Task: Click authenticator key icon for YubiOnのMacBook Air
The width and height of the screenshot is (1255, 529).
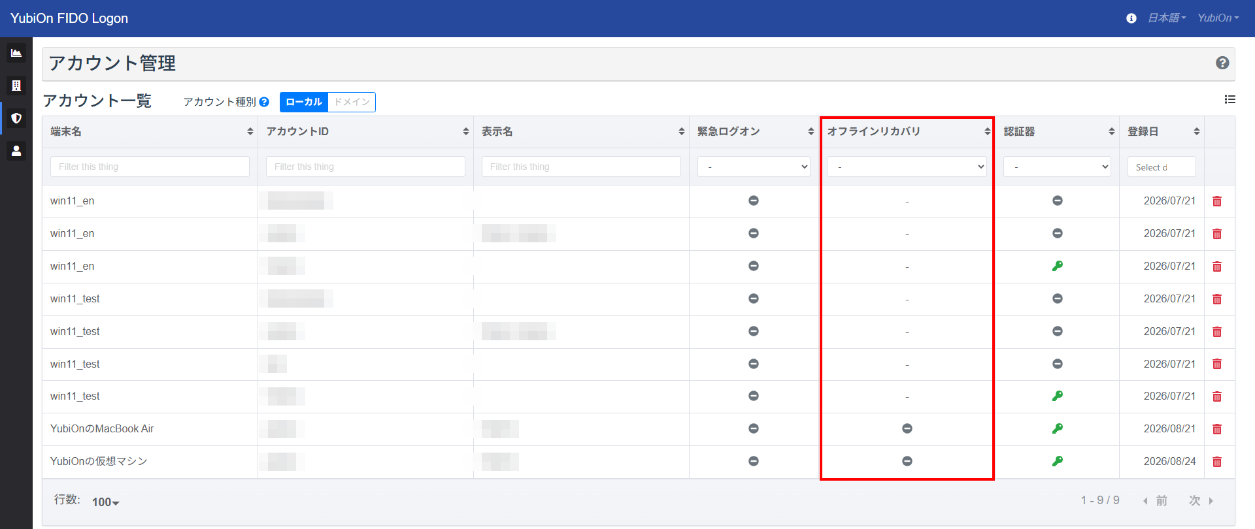Action: [x=1058, y=428]
